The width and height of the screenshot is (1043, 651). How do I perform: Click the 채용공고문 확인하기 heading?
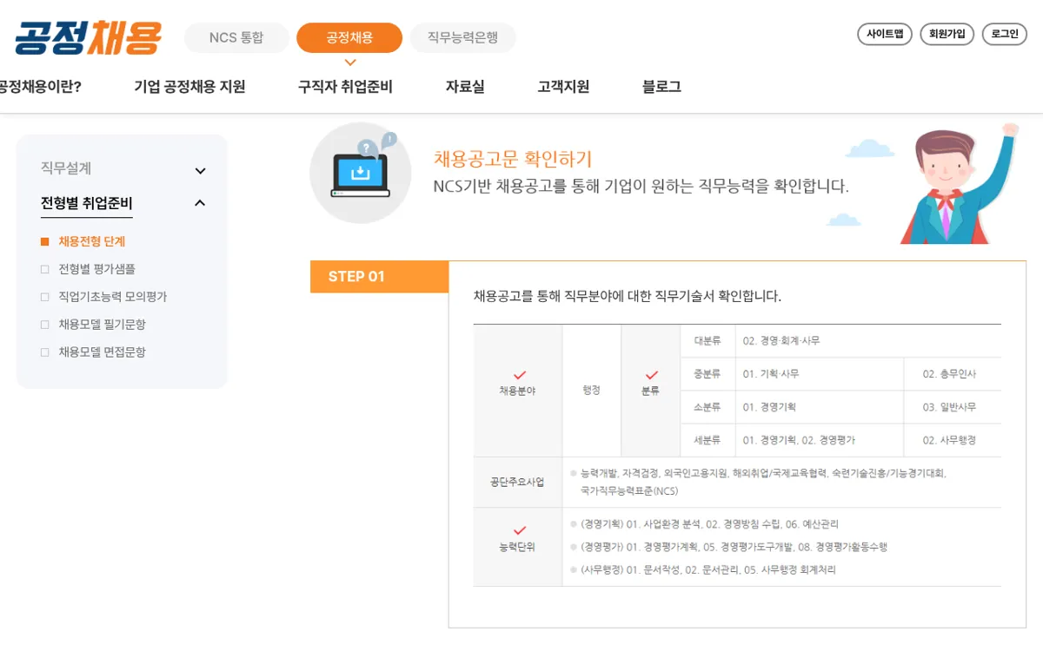[x=513, y=159]
